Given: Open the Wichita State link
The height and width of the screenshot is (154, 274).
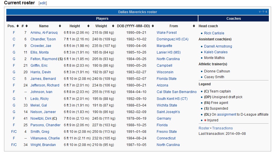Looking at the screenshot, I should coord(167,105).
